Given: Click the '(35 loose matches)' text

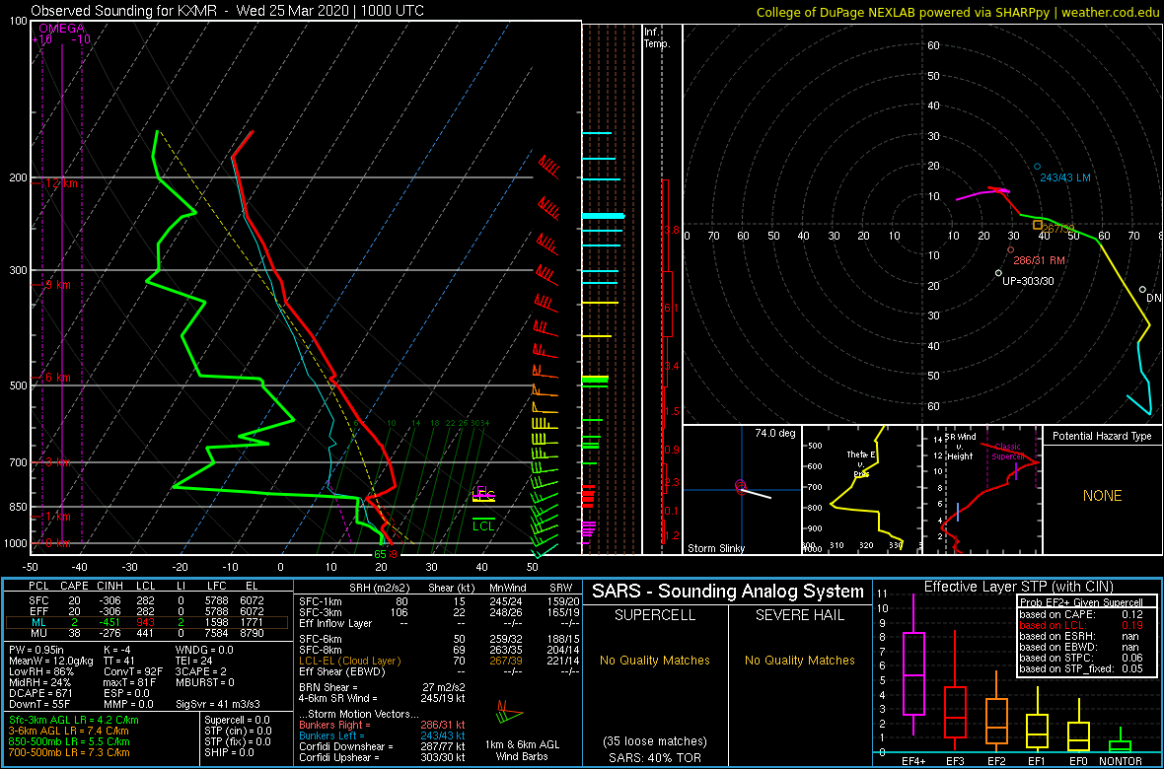Looking at the screenshot, I should pos(655,741).
